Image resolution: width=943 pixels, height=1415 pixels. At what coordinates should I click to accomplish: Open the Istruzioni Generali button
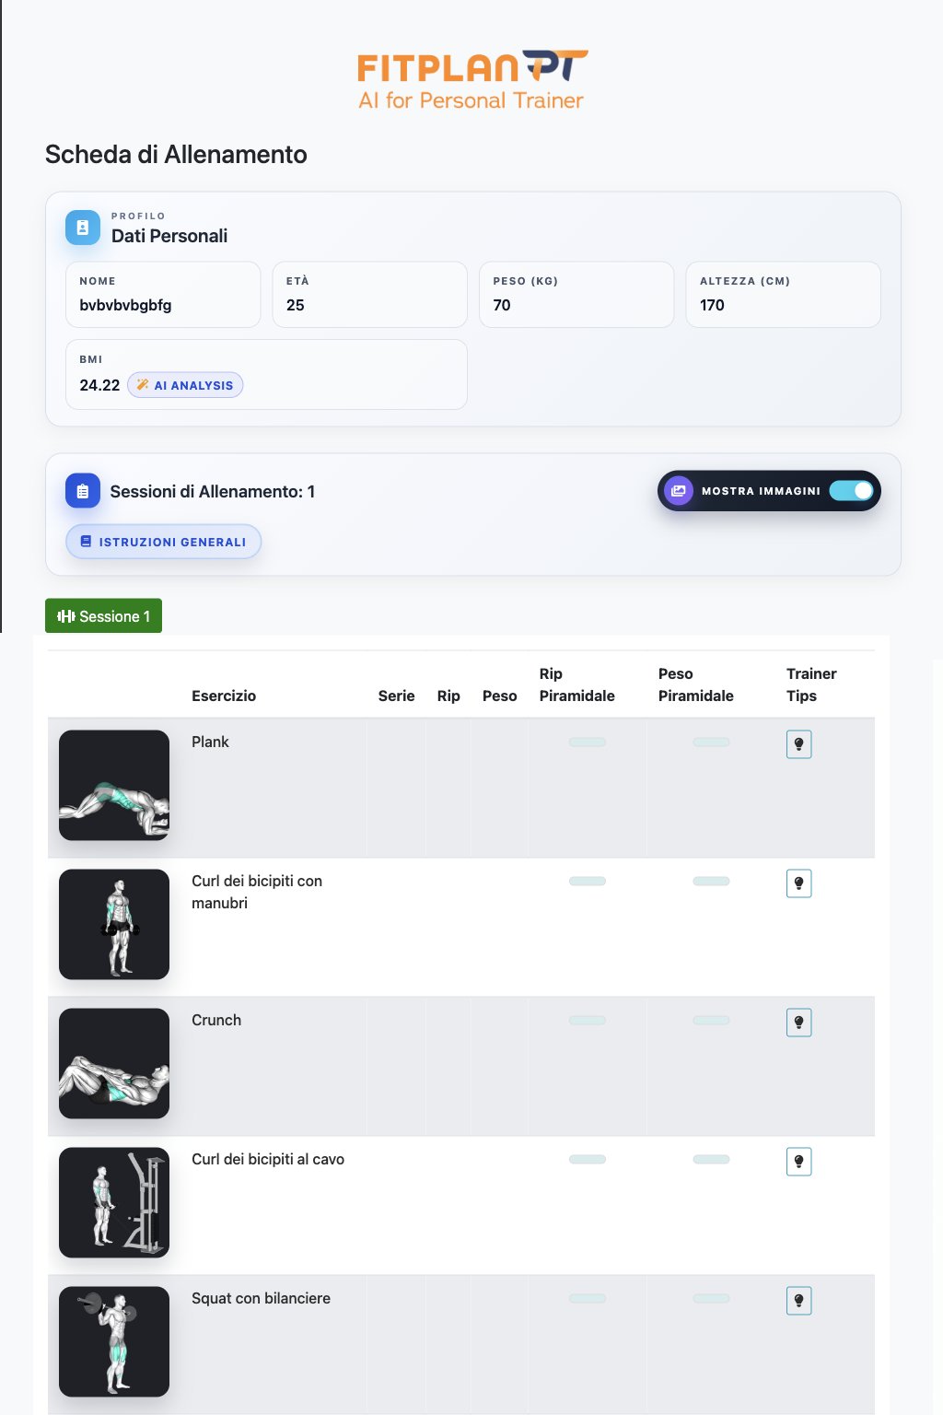point(163,542)
